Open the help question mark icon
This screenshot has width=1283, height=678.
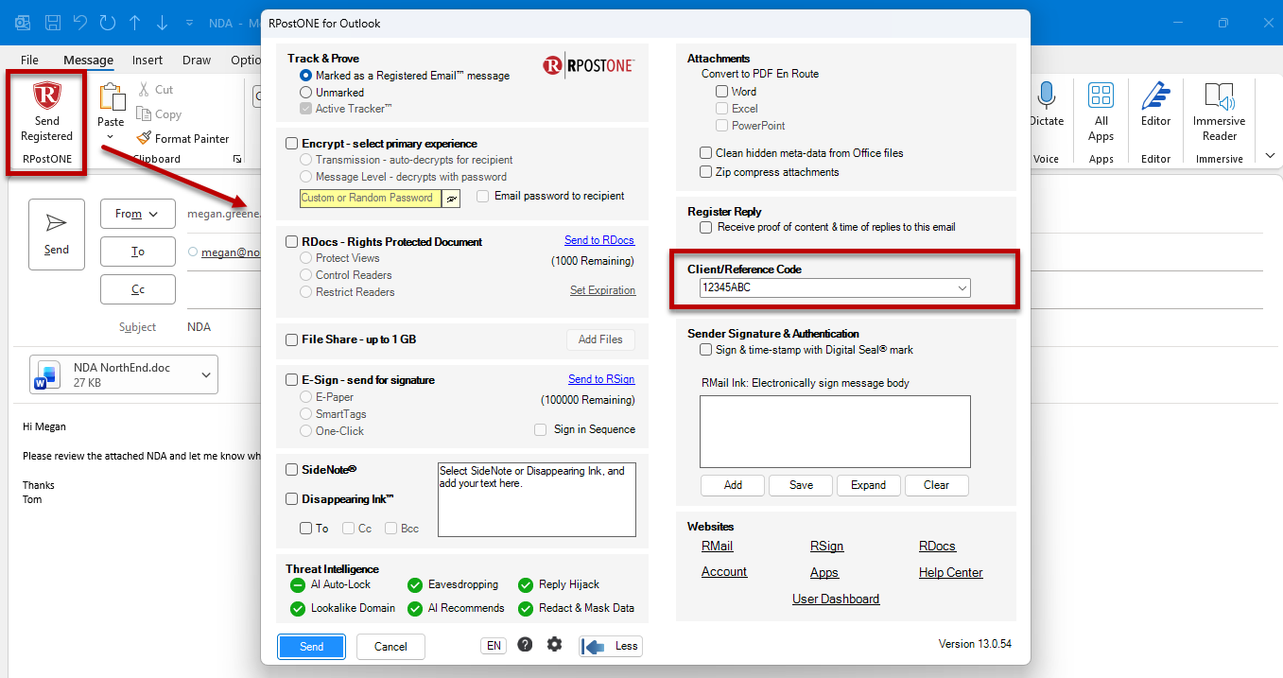pos(525,645)
